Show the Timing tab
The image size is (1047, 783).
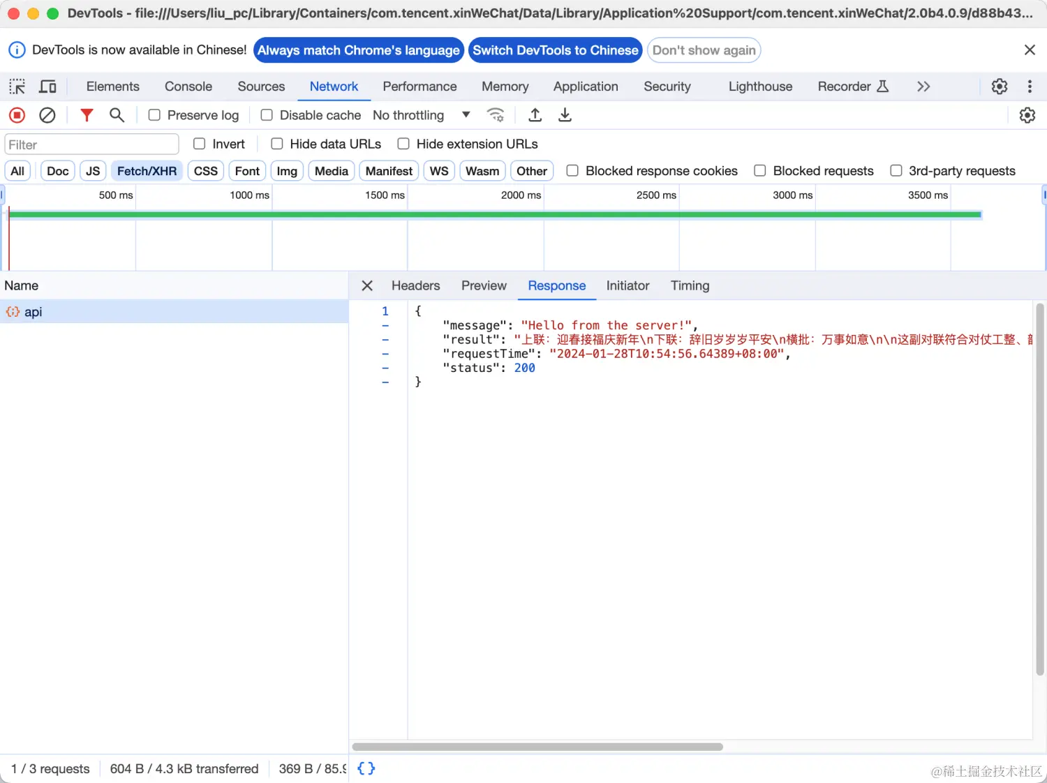(x=690, y=285)
